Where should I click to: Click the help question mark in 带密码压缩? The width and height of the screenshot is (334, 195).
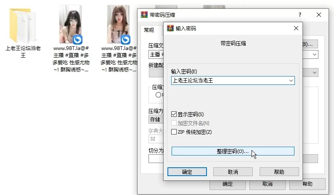[300, 15]
